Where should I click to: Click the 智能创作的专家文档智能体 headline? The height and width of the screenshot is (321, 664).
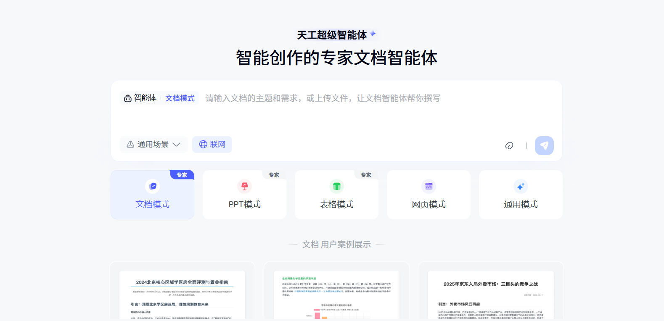tap(336, 58)
